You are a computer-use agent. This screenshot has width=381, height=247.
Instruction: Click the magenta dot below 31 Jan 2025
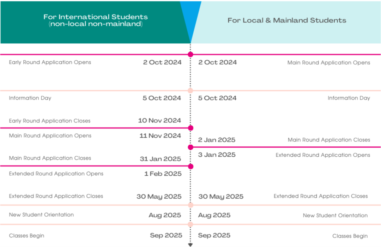191,167
